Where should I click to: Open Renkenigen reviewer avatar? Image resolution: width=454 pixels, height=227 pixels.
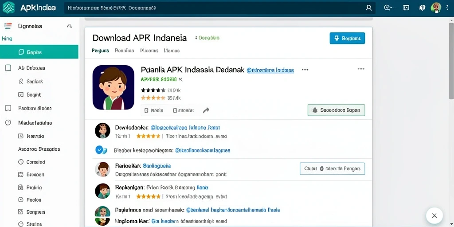[x=102, y=191]
